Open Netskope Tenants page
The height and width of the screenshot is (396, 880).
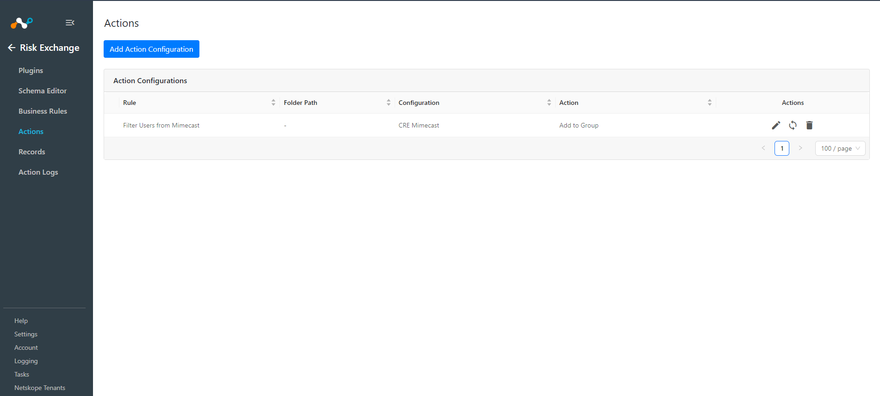coord(40,388)
